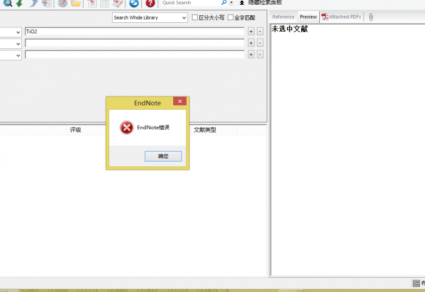Click the 评级 column header
This screenshot has width=425, height=292.
pyautogui.click(x=75, y=130)
